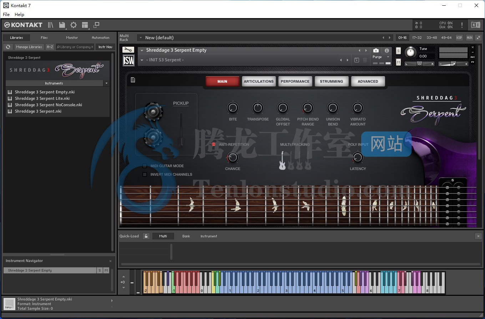Viewport: 485px width, 319px height.
Task: Expand the Instruments dropdown arrow in library
Action: (x=106, y=83)
